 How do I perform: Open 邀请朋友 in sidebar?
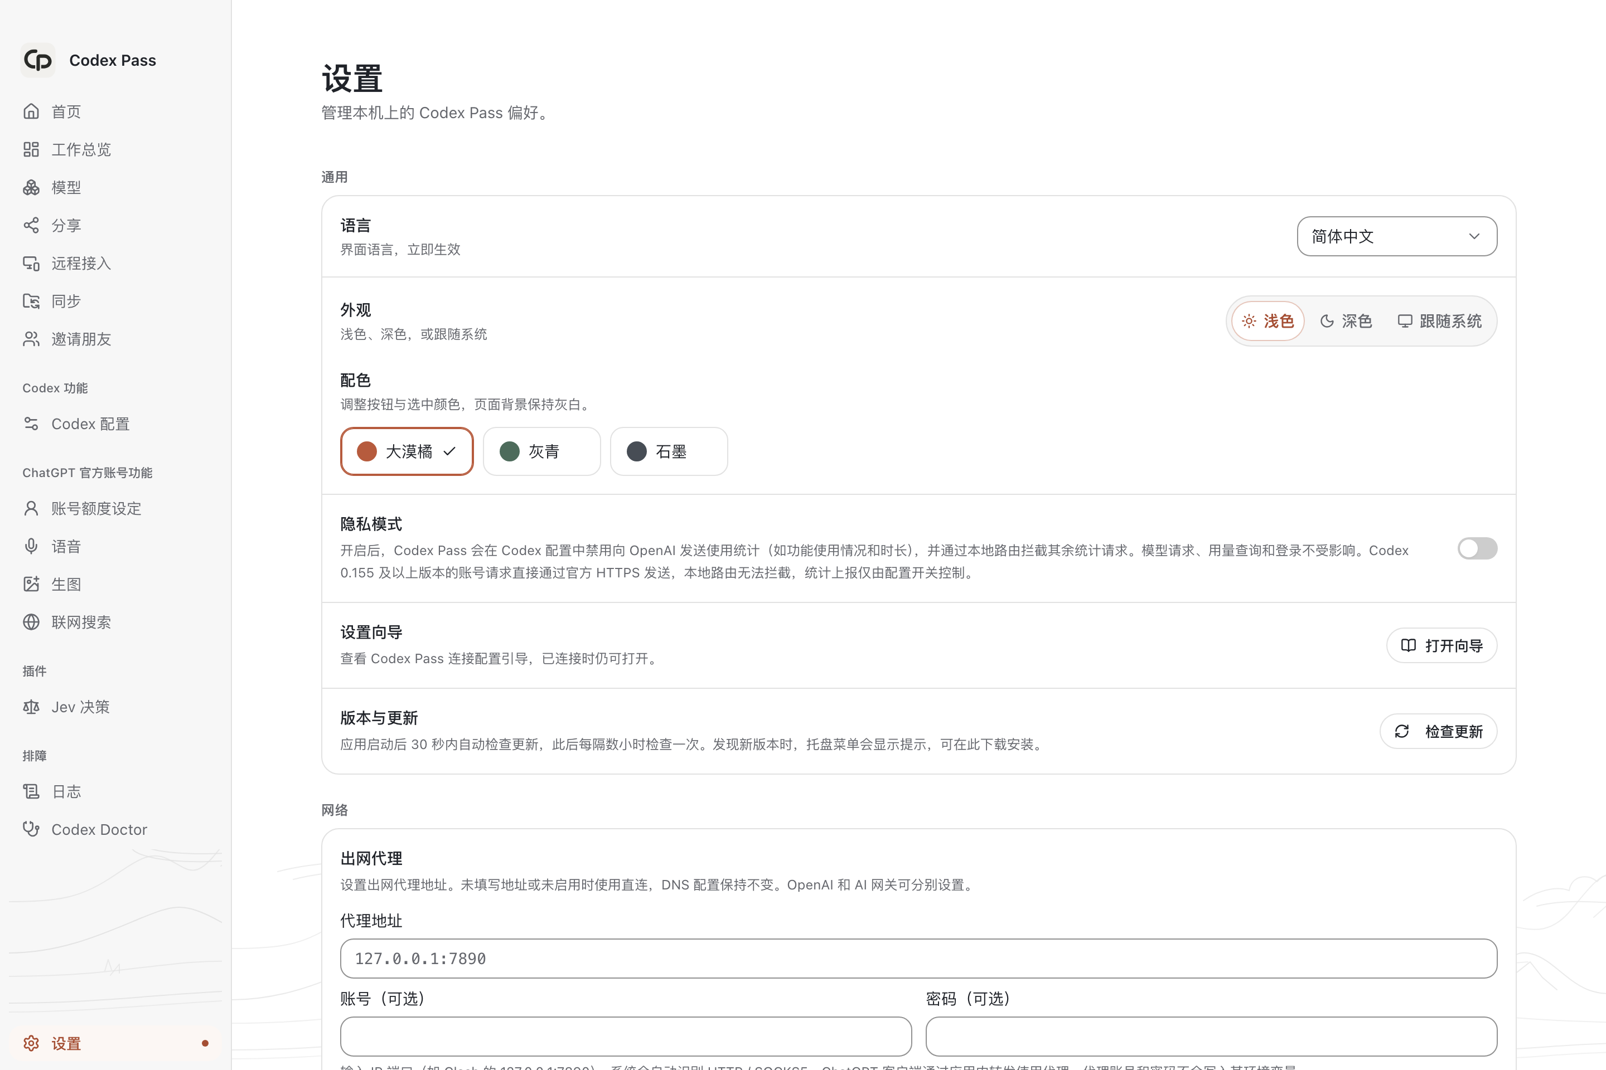click(x=116, y=339)
